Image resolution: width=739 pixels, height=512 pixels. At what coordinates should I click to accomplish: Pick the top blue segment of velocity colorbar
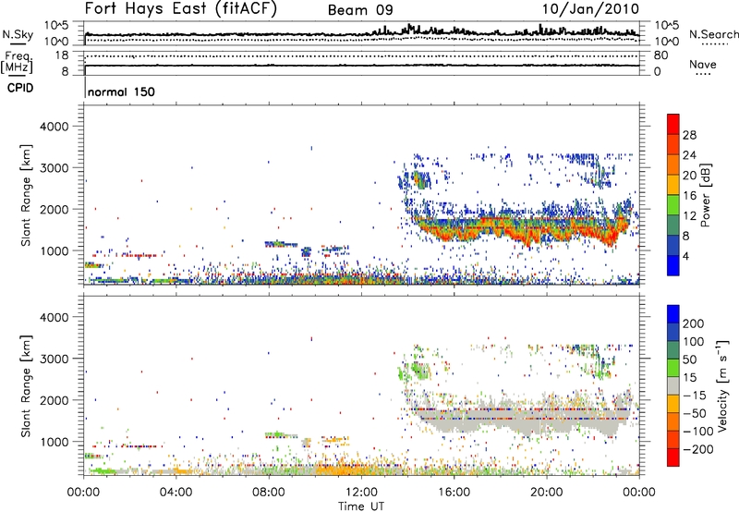673,314
